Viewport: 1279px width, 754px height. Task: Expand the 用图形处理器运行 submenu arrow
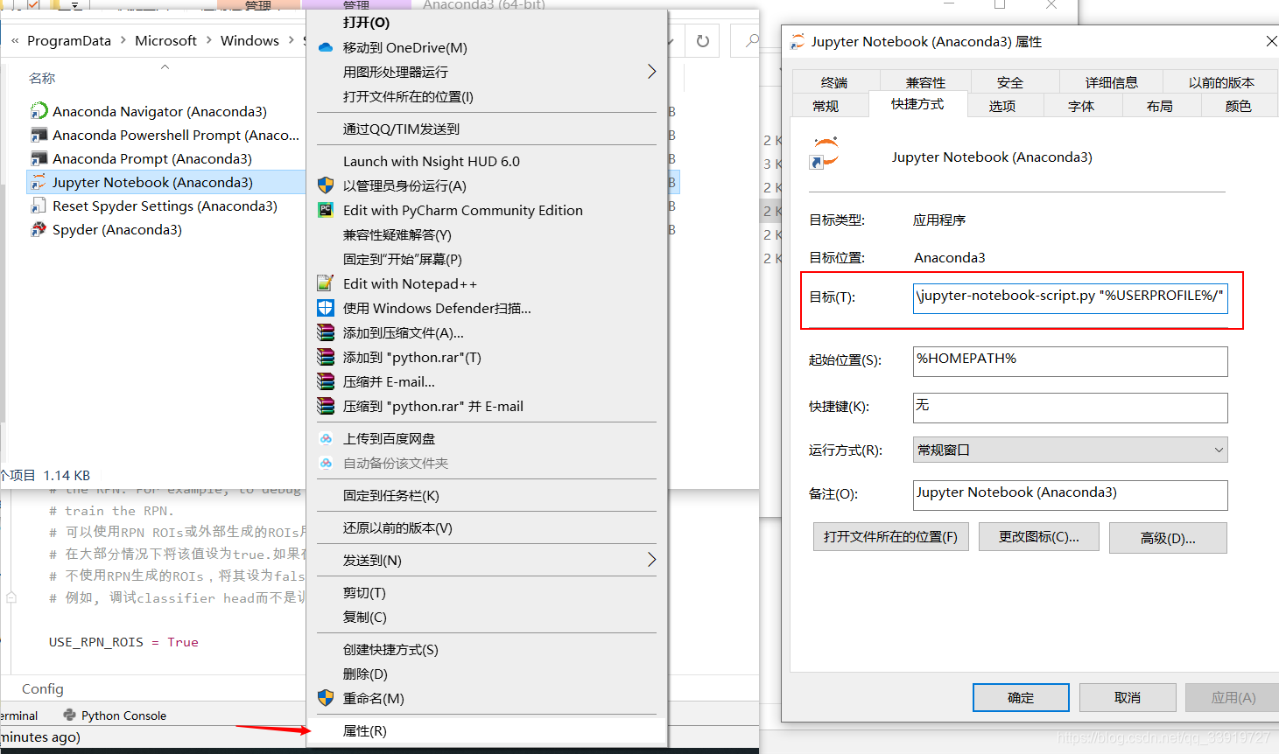(651, 72)
